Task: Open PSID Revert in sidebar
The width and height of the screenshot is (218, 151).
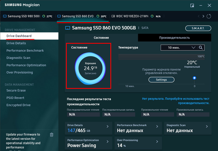Action: 15,98
